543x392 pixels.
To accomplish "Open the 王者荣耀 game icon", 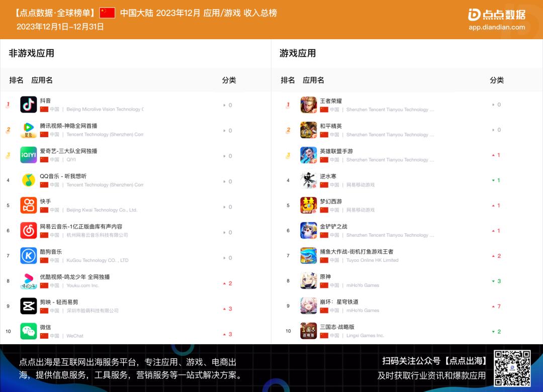I will tap(308, 105).
